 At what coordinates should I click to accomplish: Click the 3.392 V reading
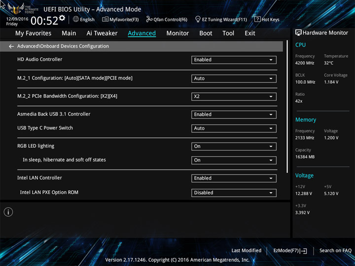coord(302,213)
